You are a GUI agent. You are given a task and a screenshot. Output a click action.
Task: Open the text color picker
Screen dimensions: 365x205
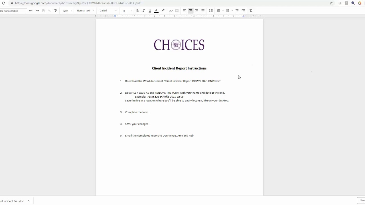(x=156, y=11)
